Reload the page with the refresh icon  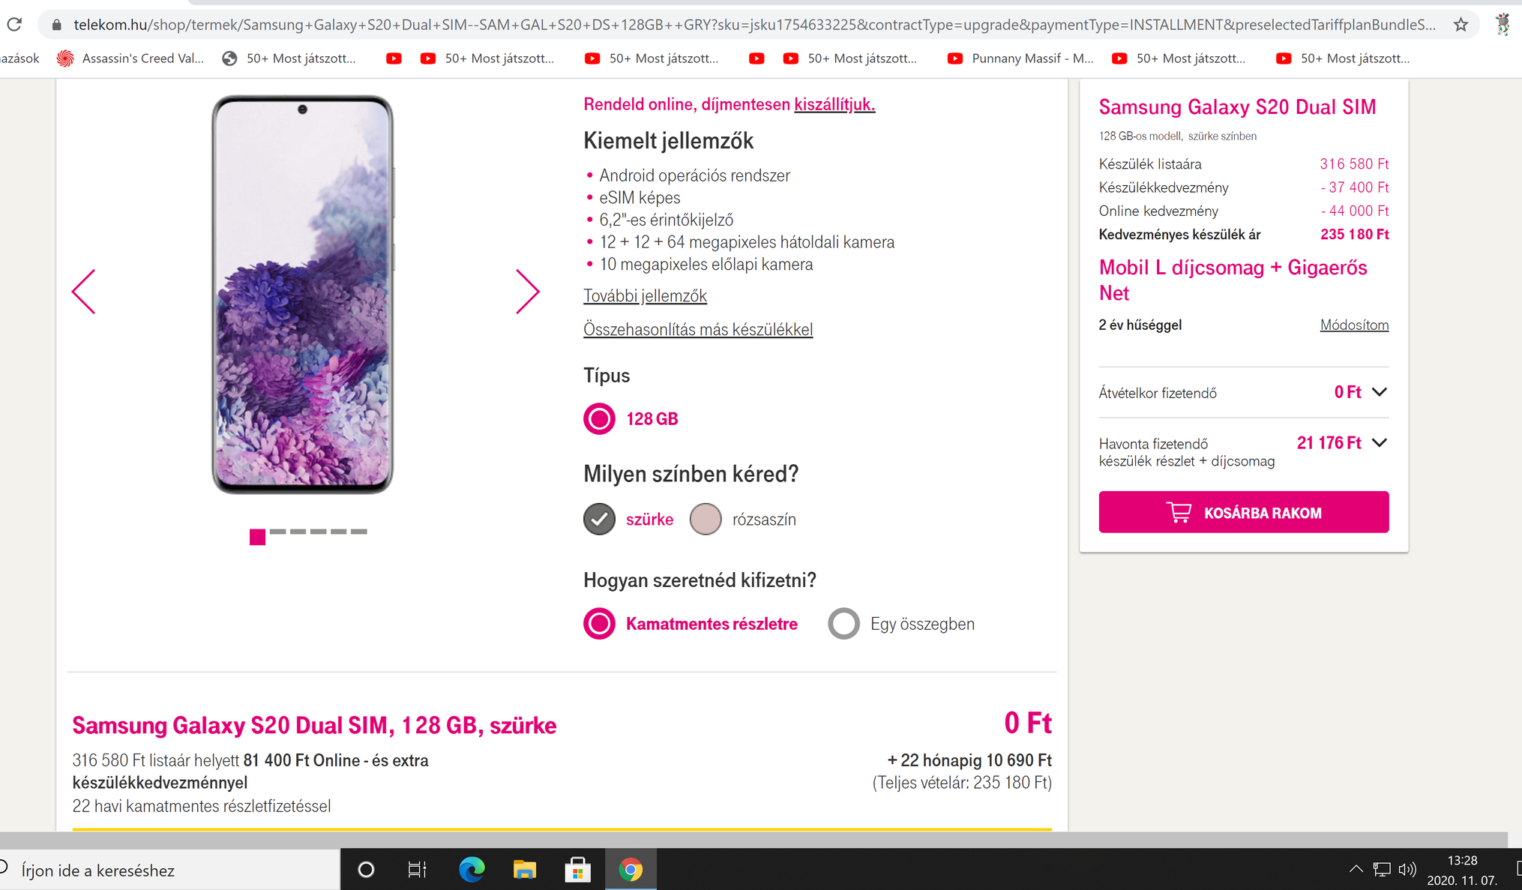(14, 25)
